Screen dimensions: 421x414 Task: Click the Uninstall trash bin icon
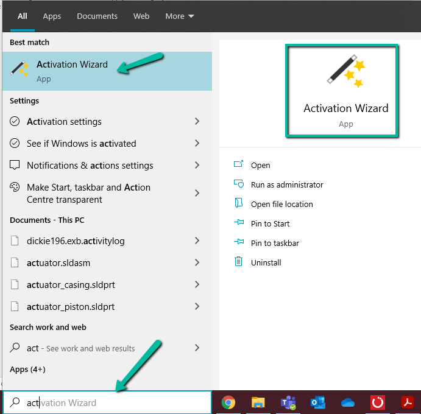pos(238,261)
